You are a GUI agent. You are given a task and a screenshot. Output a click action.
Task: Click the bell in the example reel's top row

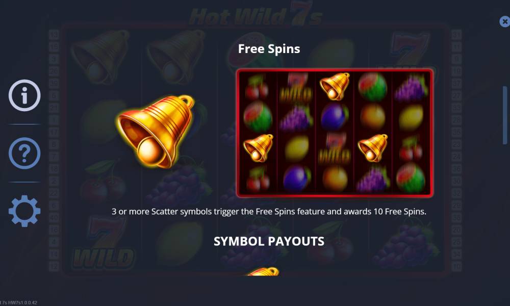pos(335,86)
